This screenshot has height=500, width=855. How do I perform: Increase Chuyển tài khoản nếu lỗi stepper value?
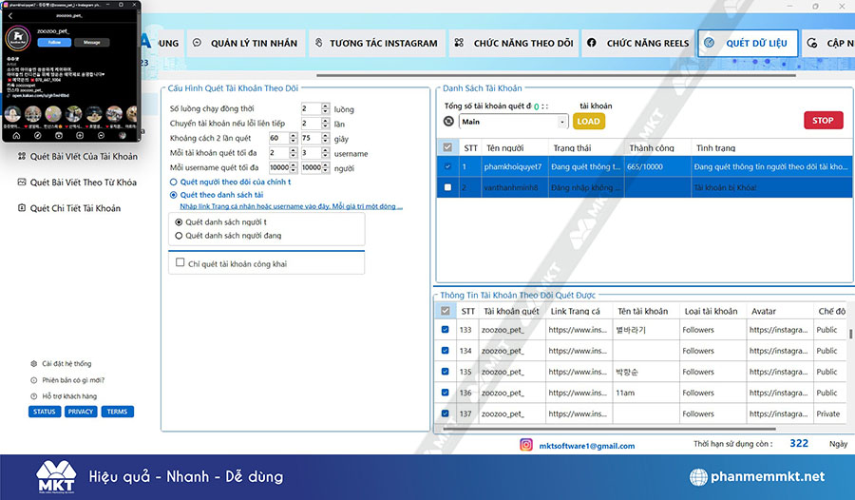click(x=326, y=121)
